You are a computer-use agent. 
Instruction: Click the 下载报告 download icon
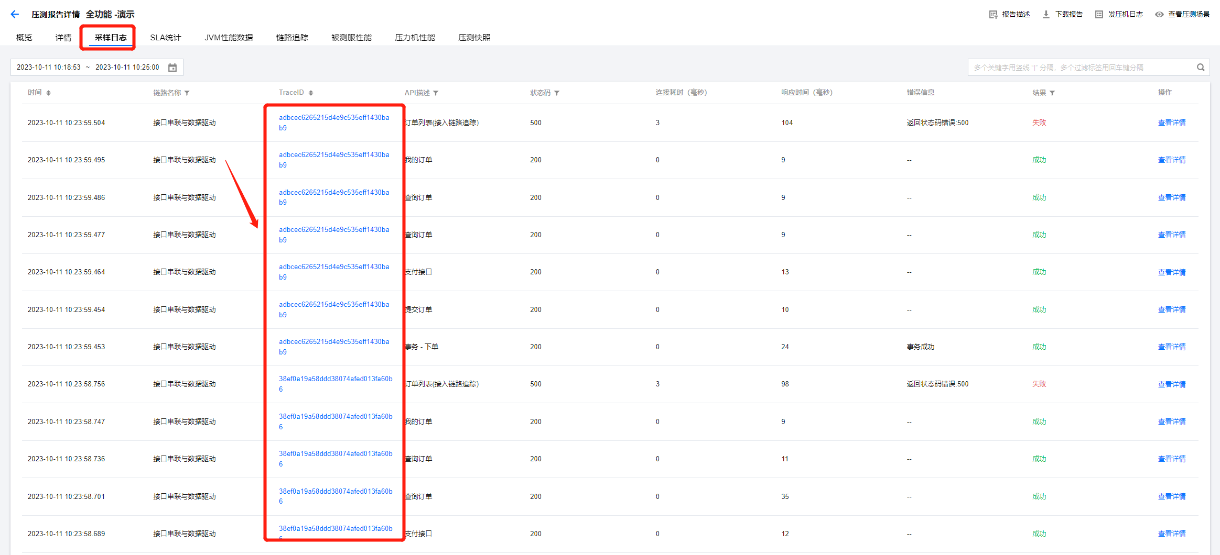tap(1046, 14)
